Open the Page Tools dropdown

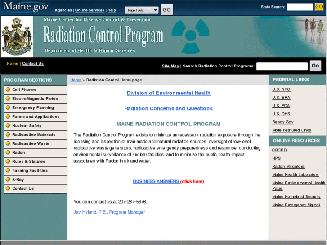[x=142, y=10]
